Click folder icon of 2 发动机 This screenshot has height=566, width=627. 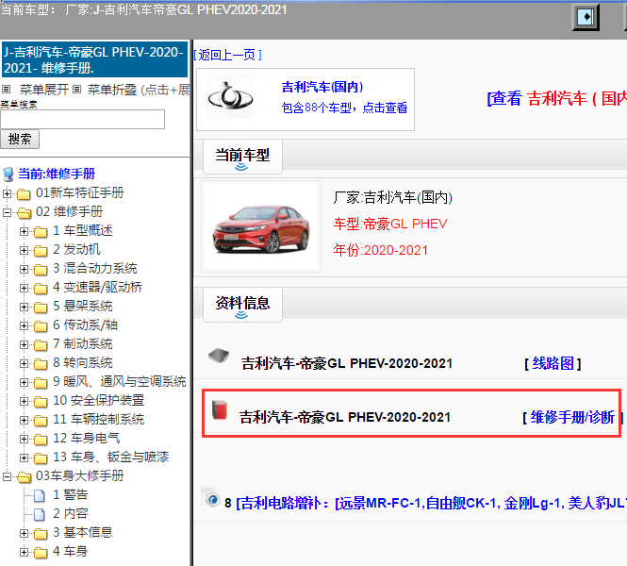click(41, 251)
